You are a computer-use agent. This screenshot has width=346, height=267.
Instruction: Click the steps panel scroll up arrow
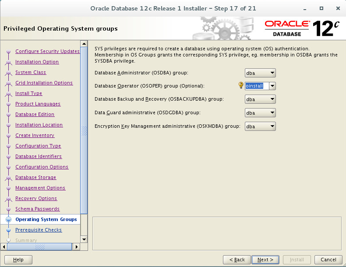click(x=84, y=44)
